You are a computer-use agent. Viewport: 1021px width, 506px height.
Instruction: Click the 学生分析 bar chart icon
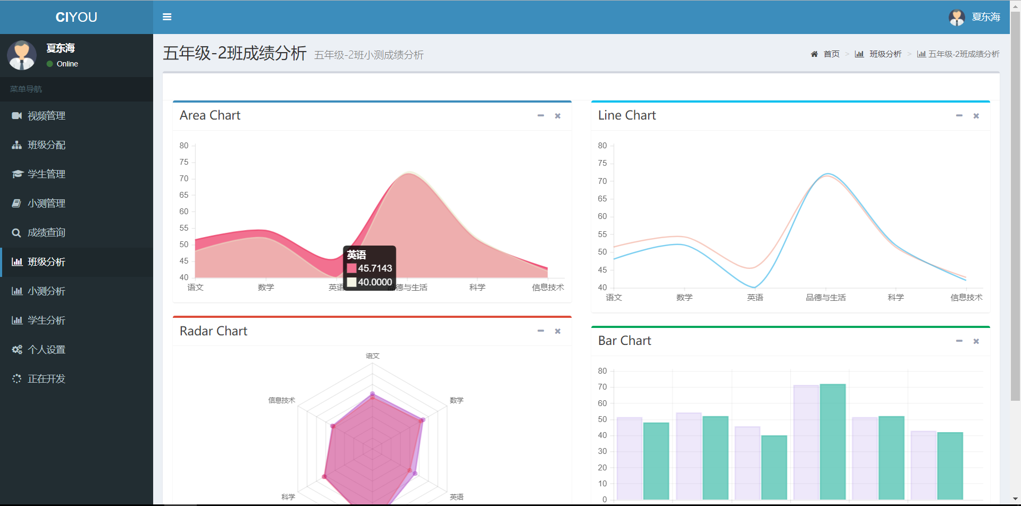coord(17,321)
